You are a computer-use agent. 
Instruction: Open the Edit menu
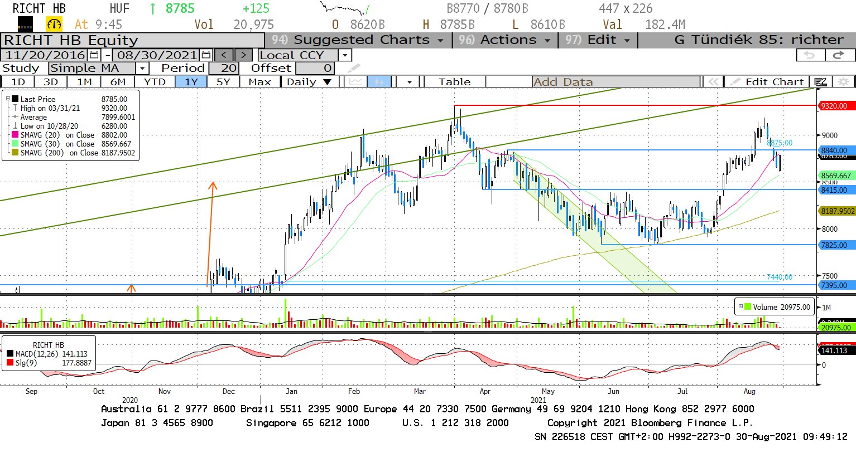pyautogui.click(x=597, y=40)
